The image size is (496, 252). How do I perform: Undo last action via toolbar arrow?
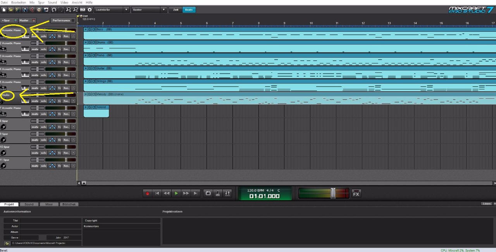coord(54,9)
